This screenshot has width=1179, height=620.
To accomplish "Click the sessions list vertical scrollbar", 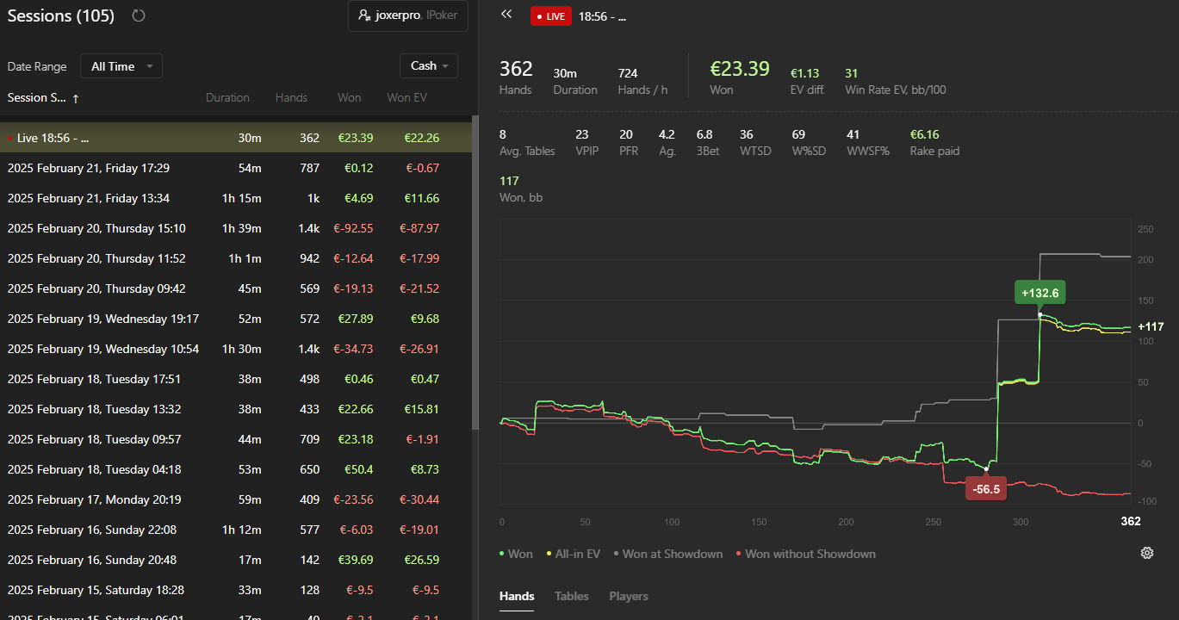I will click(475, 272).
